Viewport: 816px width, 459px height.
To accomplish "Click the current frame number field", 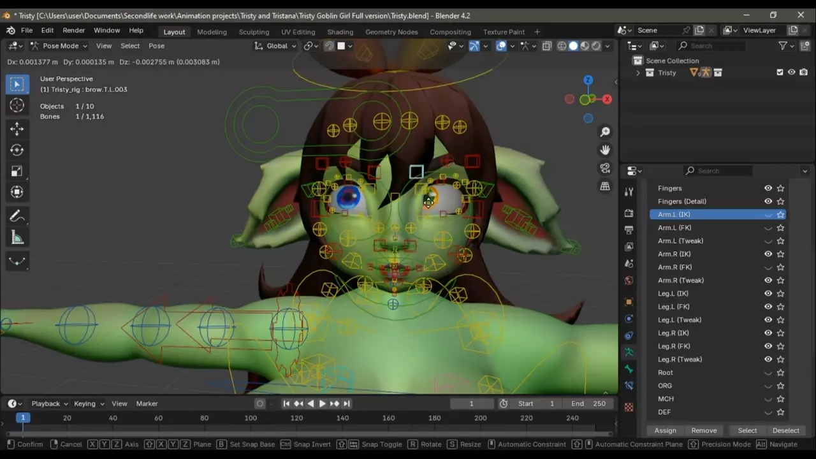I will (x=472, y=404).
